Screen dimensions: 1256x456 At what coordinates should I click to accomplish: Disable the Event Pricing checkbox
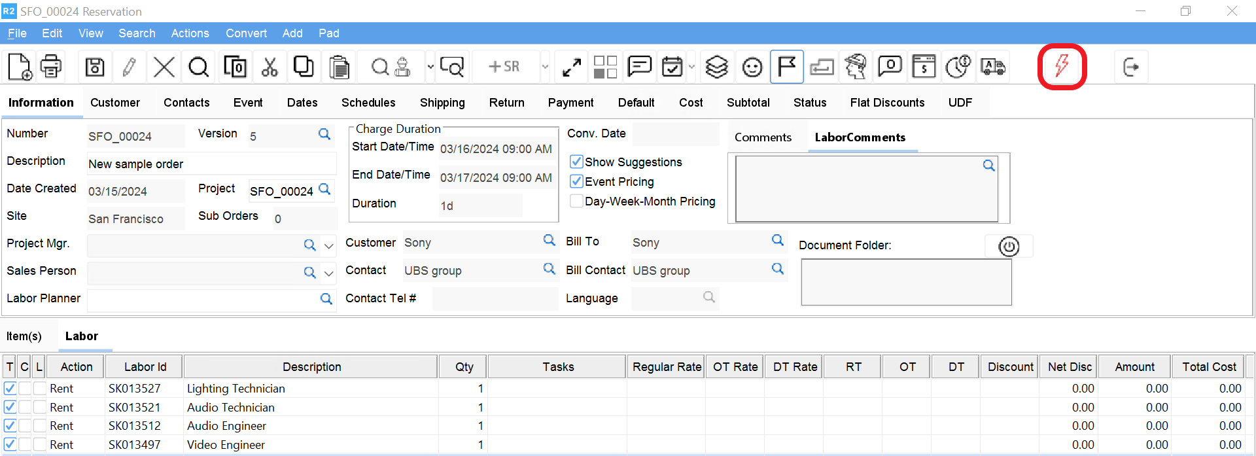576,181
